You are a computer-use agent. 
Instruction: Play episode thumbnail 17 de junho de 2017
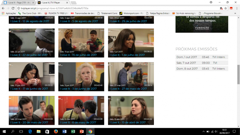coord(31,76)
